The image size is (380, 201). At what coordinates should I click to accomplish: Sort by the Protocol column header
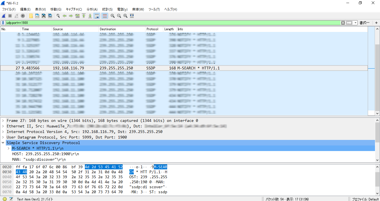tap(154, 29)
